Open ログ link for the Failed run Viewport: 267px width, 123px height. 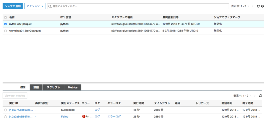pyautogui.click(x=97, y=117)
